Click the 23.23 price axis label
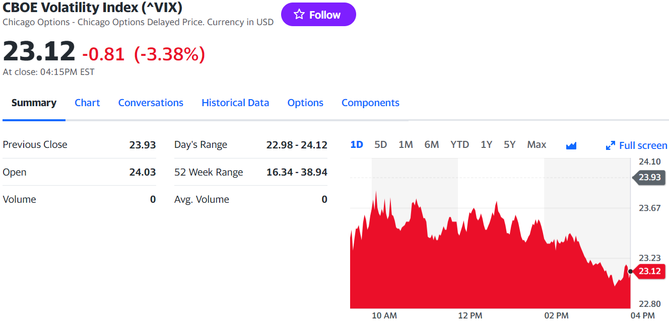 (x=649, y=258)
